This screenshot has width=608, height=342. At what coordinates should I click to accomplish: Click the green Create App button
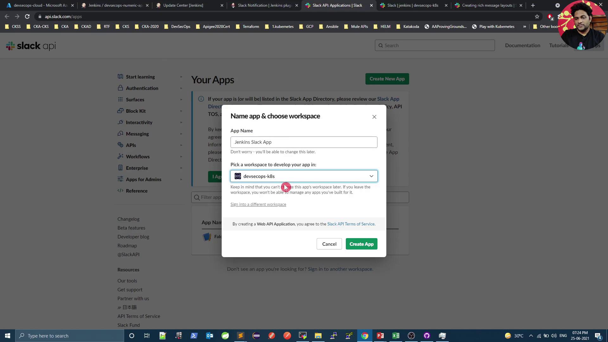pos(361,244)
